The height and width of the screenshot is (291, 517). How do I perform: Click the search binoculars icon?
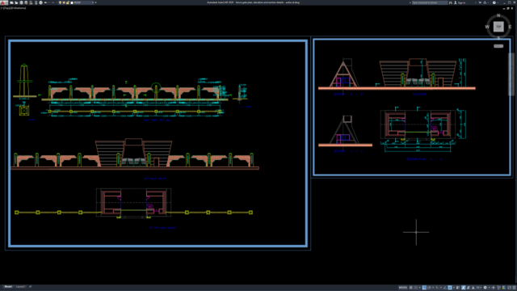451,2
